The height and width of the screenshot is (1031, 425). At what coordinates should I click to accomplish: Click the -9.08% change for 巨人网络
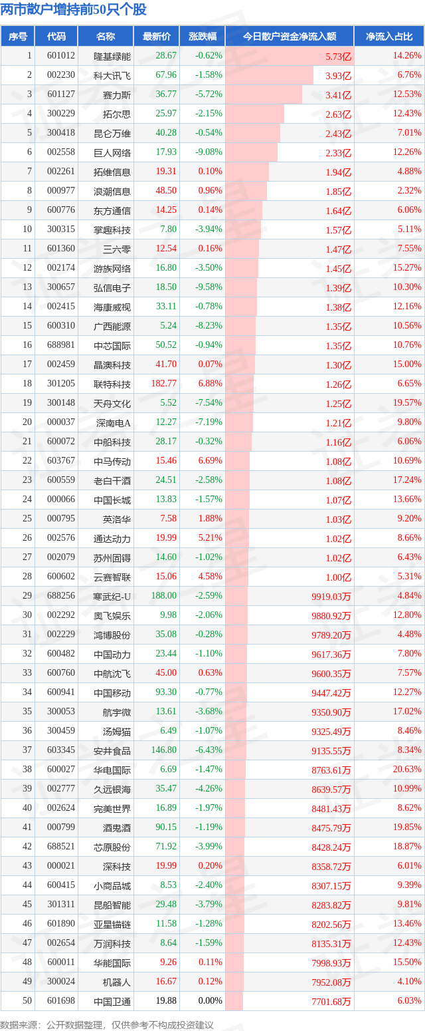(209, 152)
